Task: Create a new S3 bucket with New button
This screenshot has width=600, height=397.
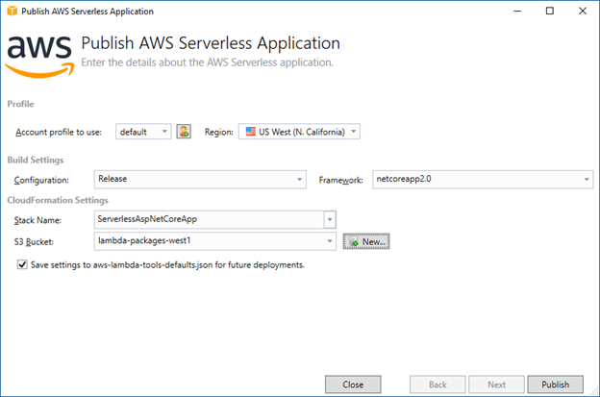Action: (x=366, y=241)
